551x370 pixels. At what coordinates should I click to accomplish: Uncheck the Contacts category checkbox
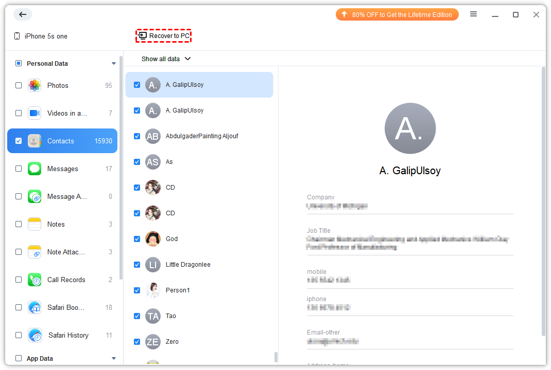click(x=19, y=141)
